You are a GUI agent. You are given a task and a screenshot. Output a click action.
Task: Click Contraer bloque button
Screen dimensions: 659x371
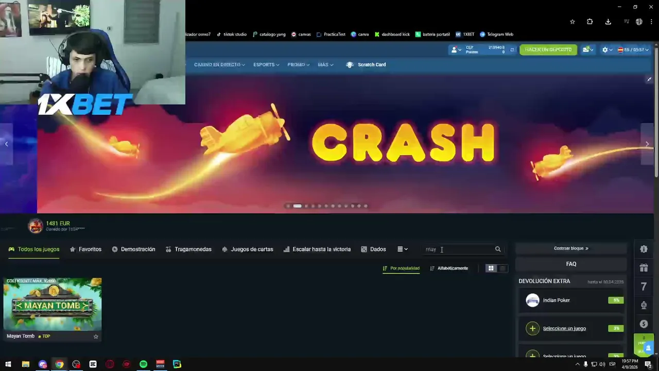pos(571,248)
